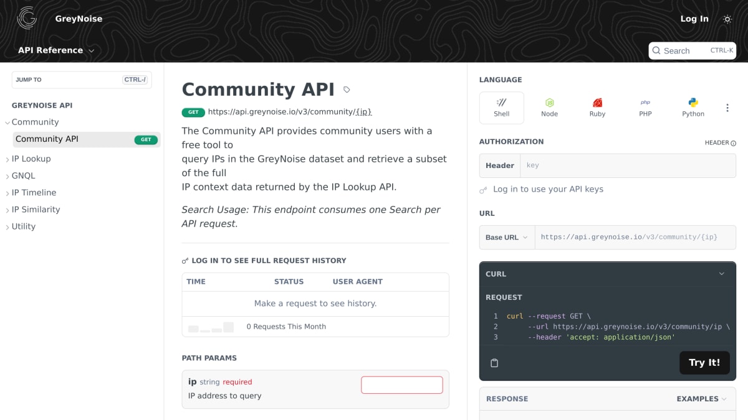Click the key icon next to Log in to use your API keys
Screen dimensions: 748x420
pos(483,190)
